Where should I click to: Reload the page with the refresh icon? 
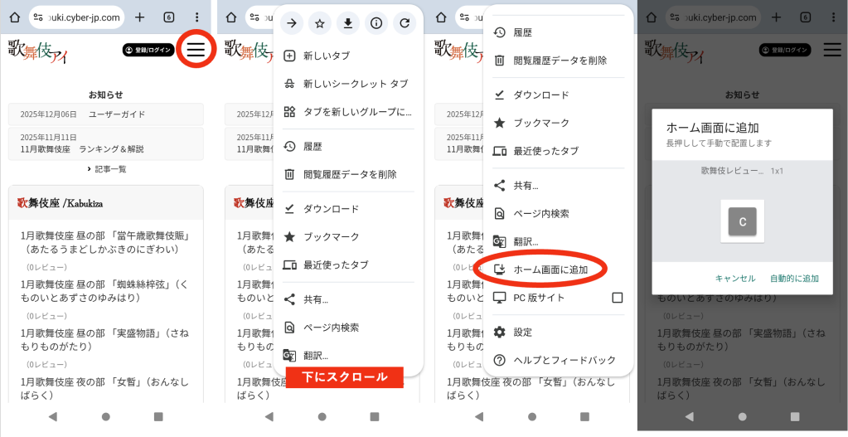[404, 23]
